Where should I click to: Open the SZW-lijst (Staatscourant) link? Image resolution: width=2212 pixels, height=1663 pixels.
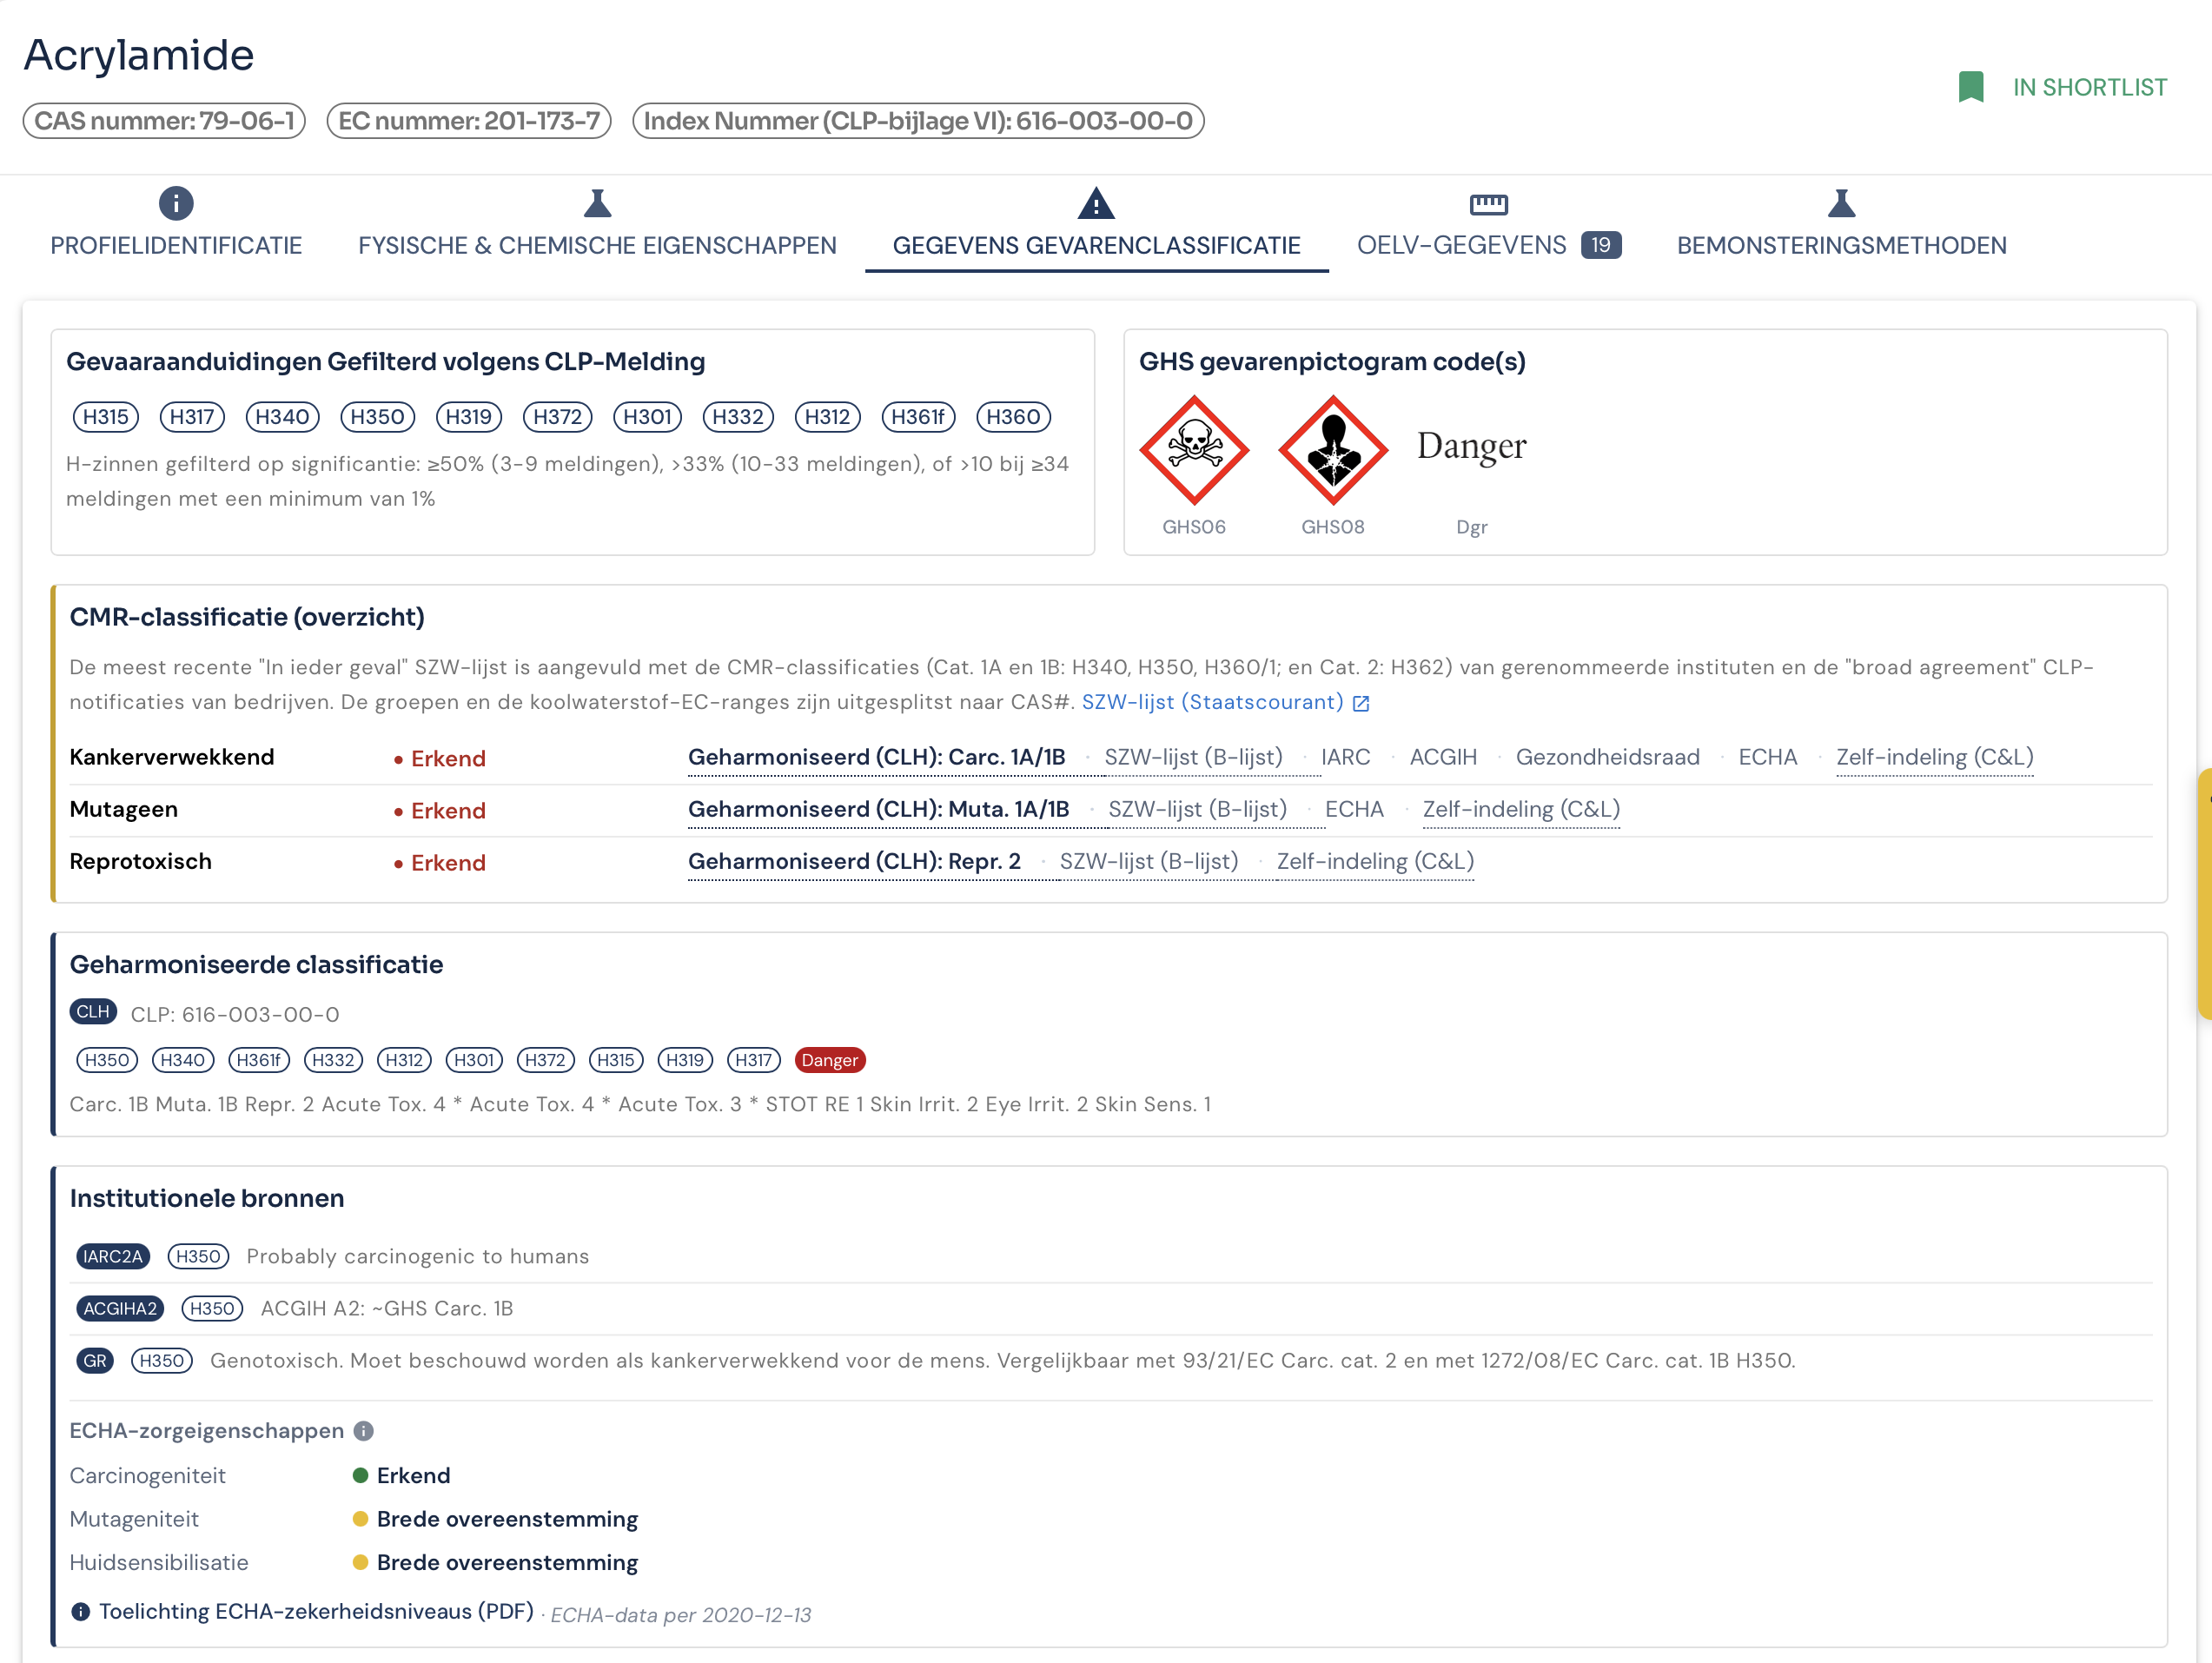(1212, 702)
